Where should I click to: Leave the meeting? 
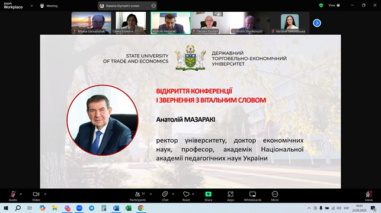pyautogui.click(x=369, y=196)
